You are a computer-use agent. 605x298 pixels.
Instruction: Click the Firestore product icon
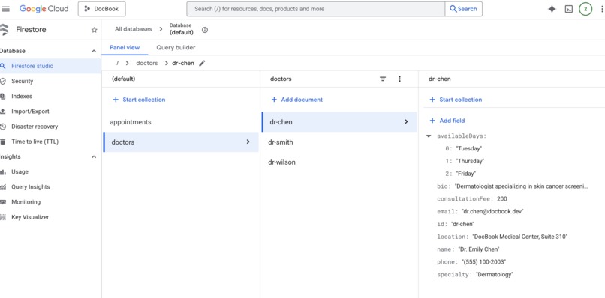coord(4,30)
